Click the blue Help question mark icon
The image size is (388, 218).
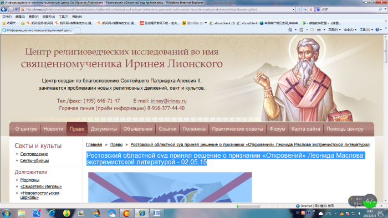pyautogui.click(x=377, y=30)
